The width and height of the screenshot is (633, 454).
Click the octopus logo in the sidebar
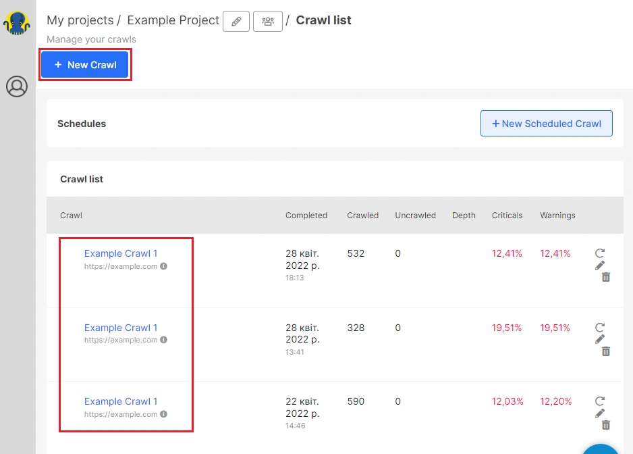click(x=16, y=22)
